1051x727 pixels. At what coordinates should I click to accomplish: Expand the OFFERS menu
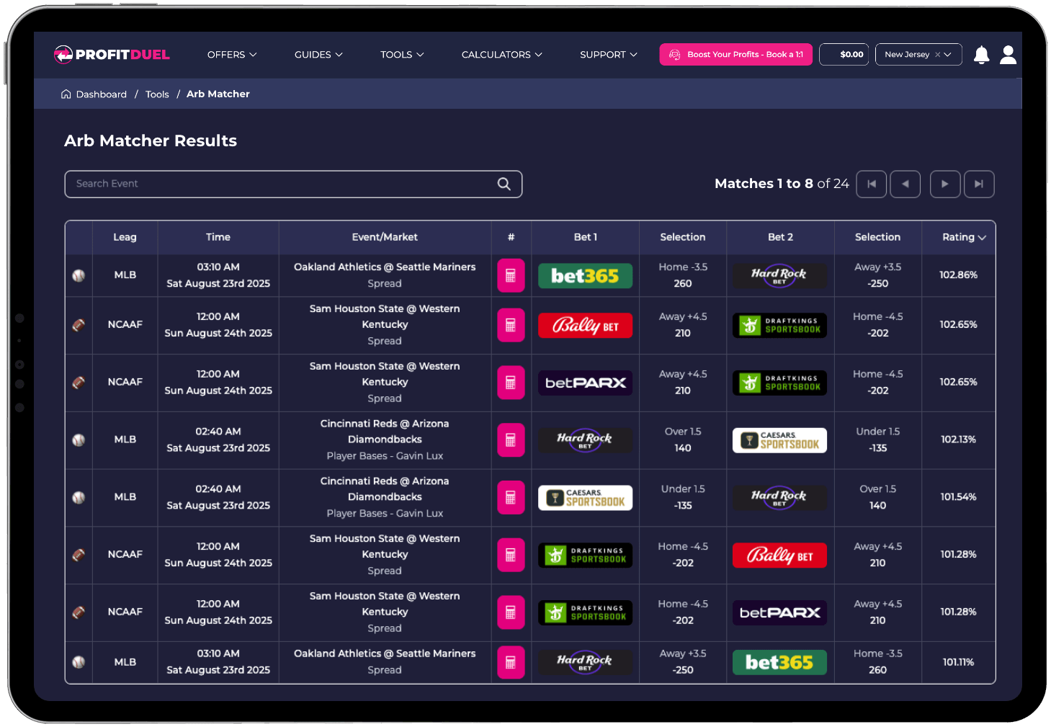[232, 55]
